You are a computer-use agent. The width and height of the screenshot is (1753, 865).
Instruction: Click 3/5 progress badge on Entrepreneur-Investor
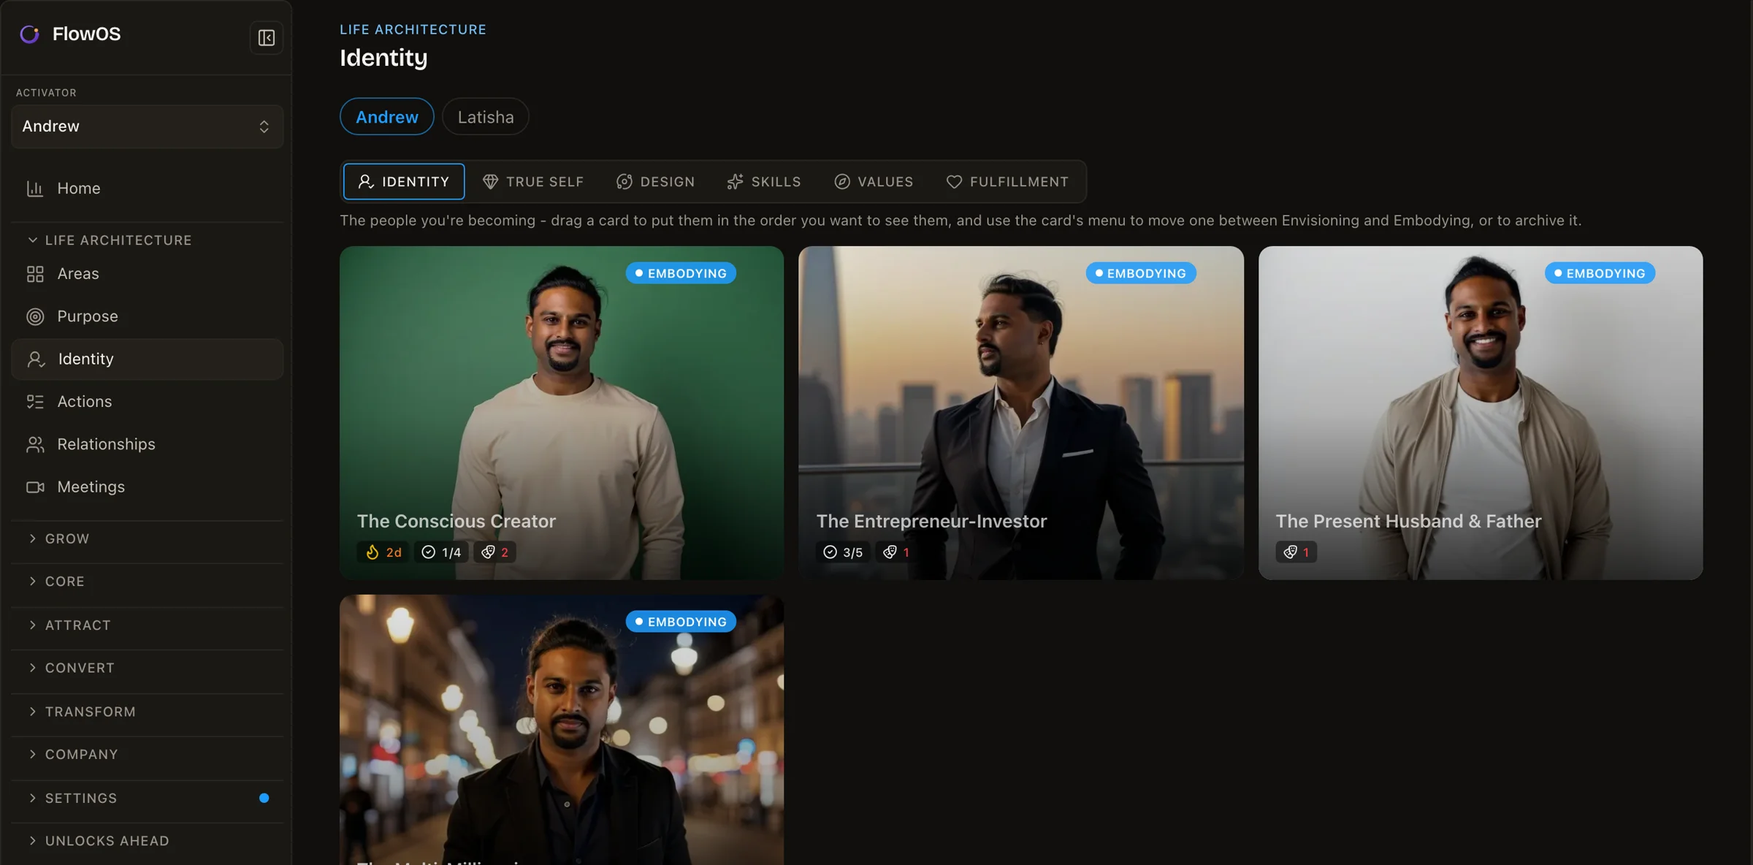pyautogui.click(x=843, y=552)
